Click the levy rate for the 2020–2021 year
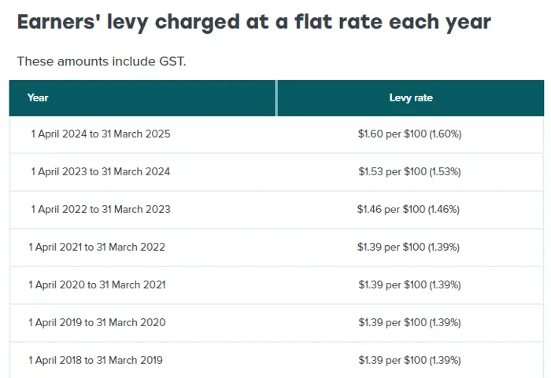This screenshot has height=378, width=551. (x=409, y=284)
